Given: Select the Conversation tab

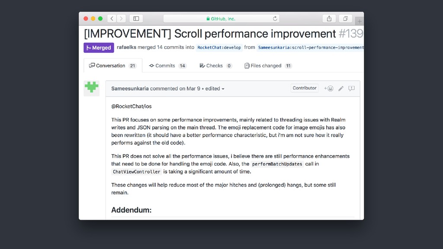Looking at the screenshot, I should [x=113, y=66].
